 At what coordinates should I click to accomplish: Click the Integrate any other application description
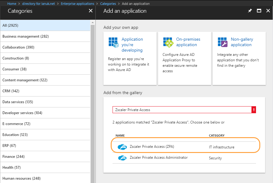(x=238, y=60)
